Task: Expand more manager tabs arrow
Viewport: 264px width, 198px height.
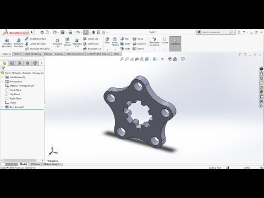Action: (42, 63)
